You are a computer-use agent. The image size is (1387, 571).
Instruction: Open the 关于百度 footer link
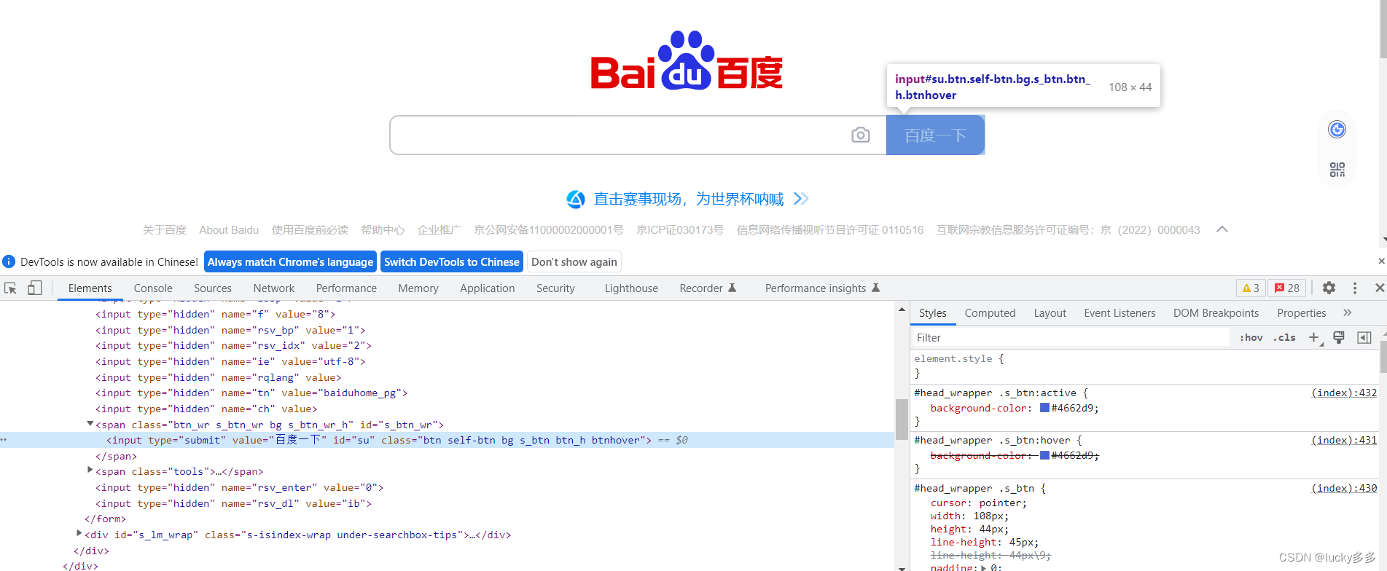click(165, 230)
